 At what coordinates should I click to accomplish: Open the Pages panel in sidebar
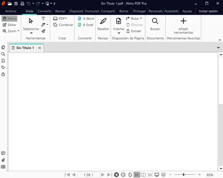(x=3, y=47)
